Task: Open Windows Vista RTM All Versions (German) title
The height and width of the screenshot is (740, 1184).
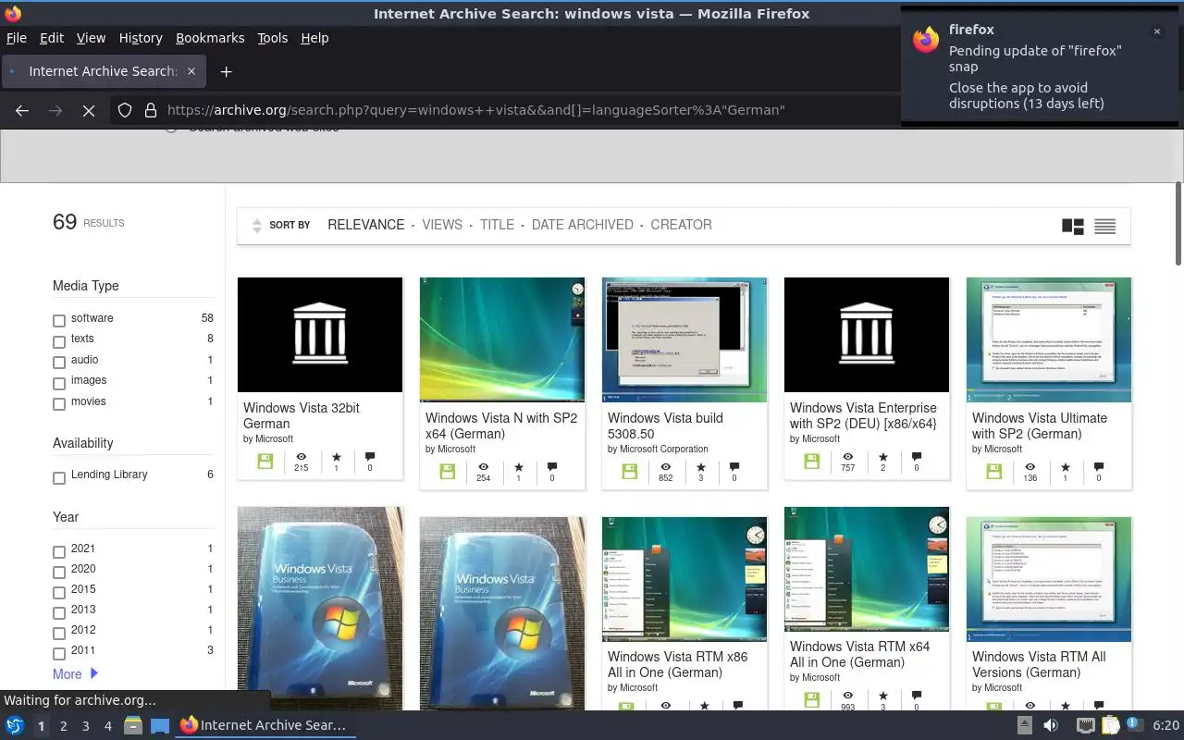Action: click(x=1039, y=664)
